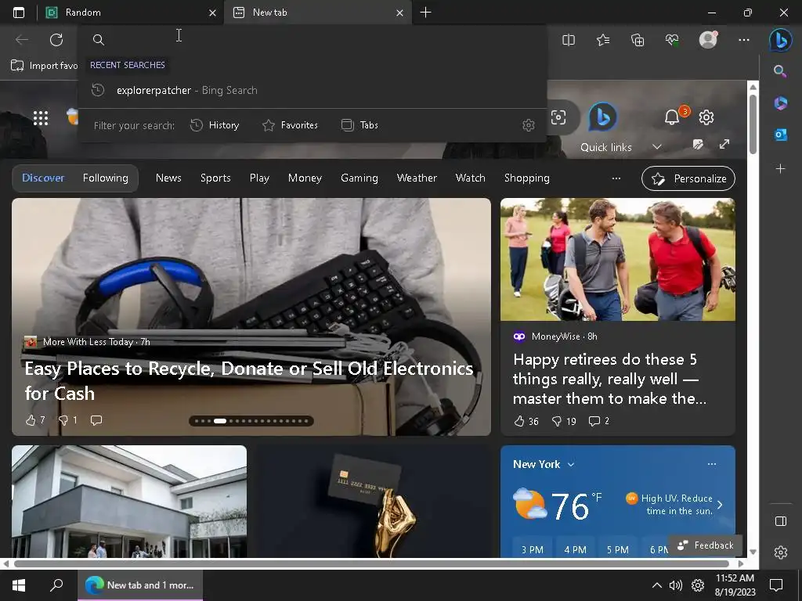Screen dimensions: 802x601
Task: Open the Sports category
Action: (x=215, y=178)
